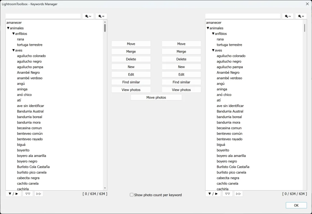Click the left Delete button
This screenshot has width=312, height=214.
pyautogui.click(x=131, y=59)
